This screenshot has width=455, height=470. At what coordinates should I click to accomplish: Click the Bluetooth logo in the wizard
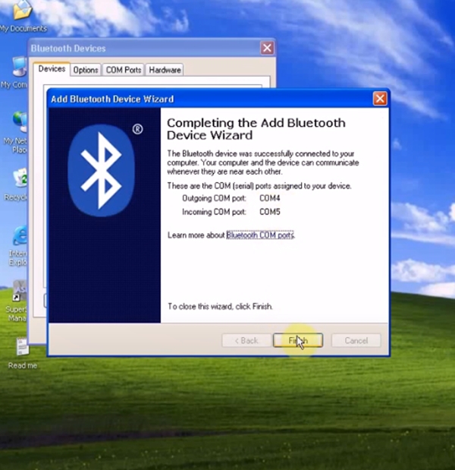coord(101,170)
